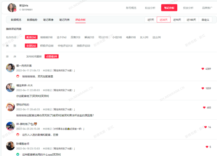Click avatar of first commenter with 4389 likes
Screen dimensions: 217x156
pyautogui.click(x=11, y=68)
